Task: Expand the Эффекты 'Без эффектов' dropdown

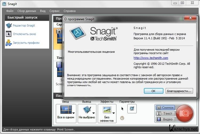Action: pyautogui.click(x=114, y=113)
